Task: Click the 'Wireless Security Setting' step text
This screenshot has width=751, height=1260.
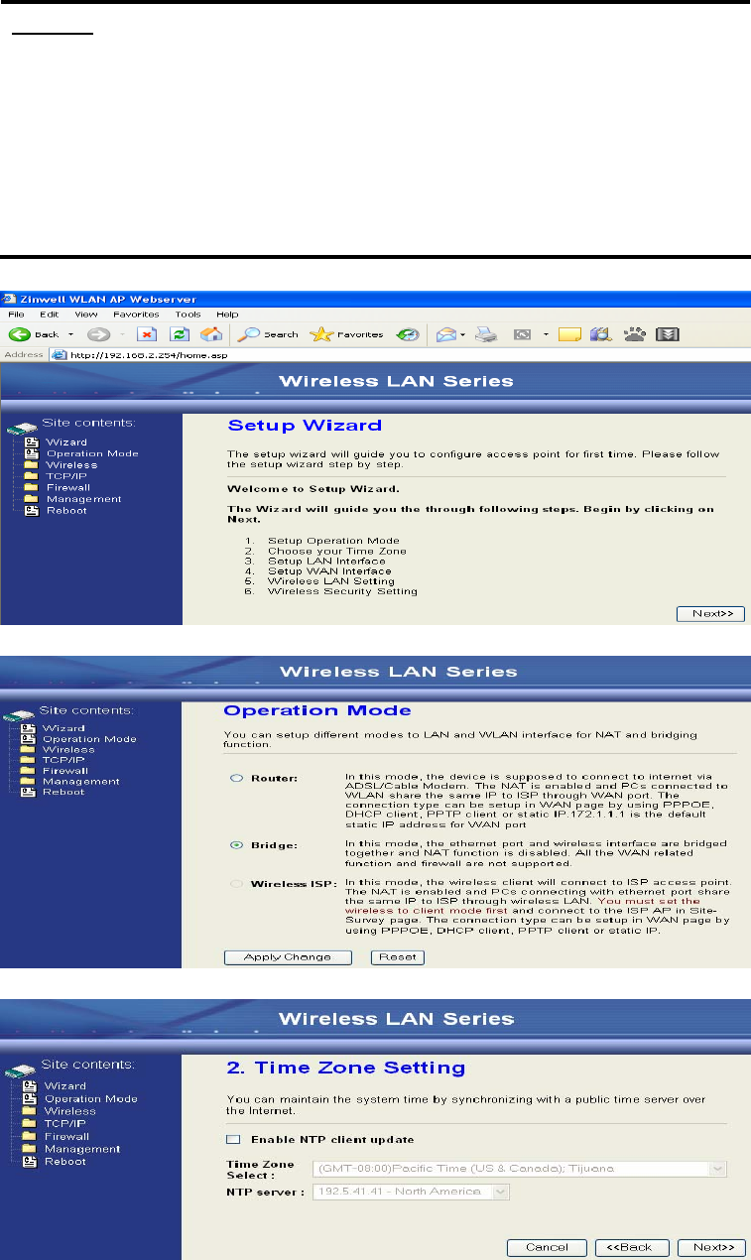Action: pyautogui.click(x=342, y=591)
